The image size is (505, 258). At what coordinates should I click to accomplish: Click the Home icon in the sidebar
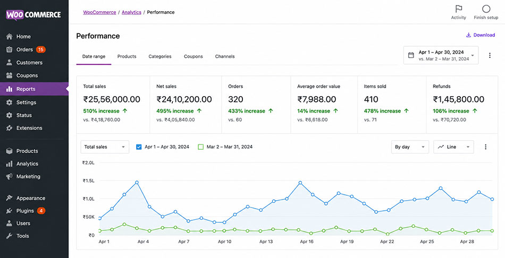click(x=10, y=36)
